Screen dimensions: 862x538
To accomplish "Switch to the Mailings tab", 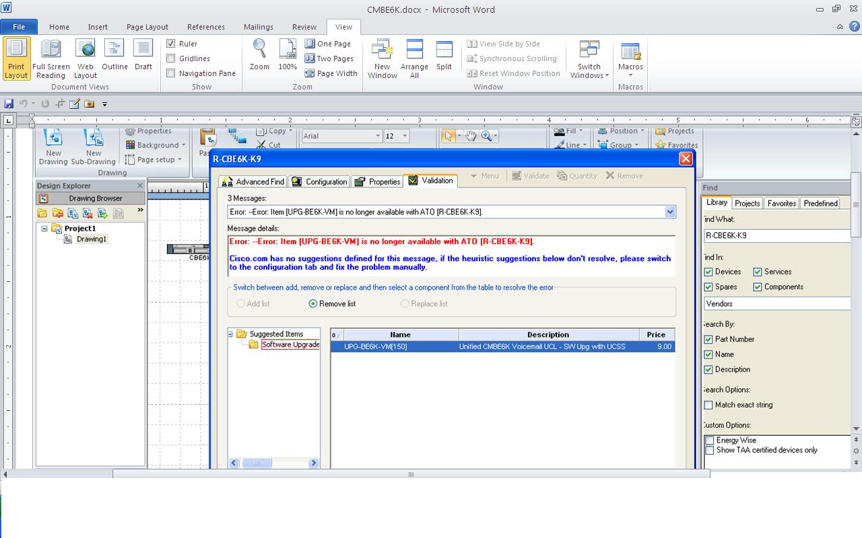I will tap(259, 27).
